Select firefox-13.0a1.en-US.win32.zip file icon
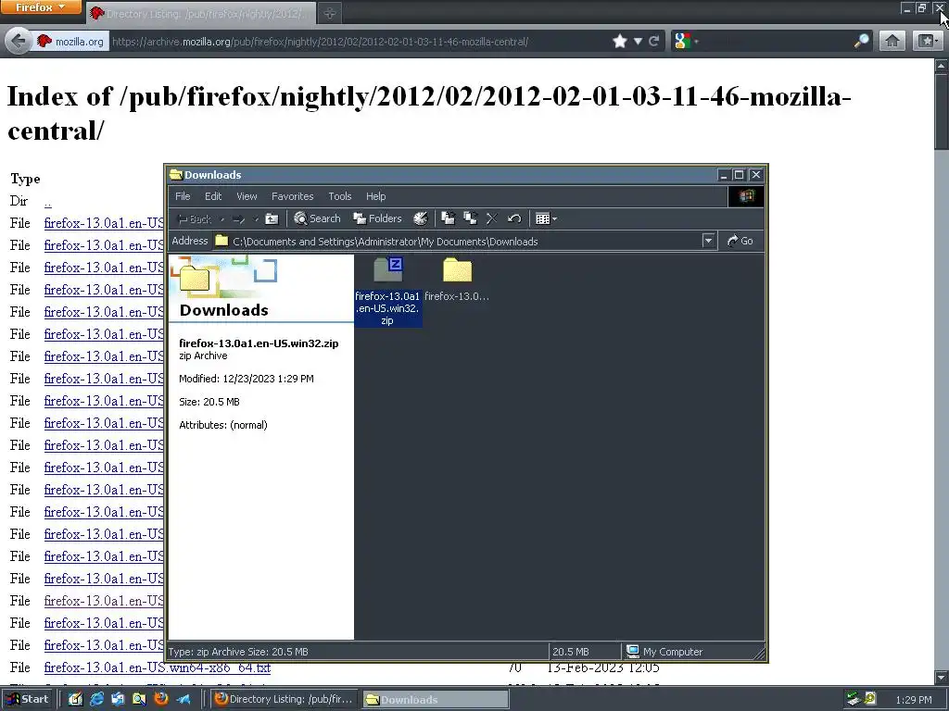Image resolution: width=949 pixels, height=711 pixels. [387, 269]
